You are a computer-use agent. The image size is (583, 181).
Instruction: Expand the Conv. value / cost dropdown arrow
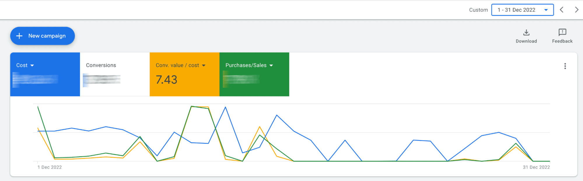[x=204, y=66]
